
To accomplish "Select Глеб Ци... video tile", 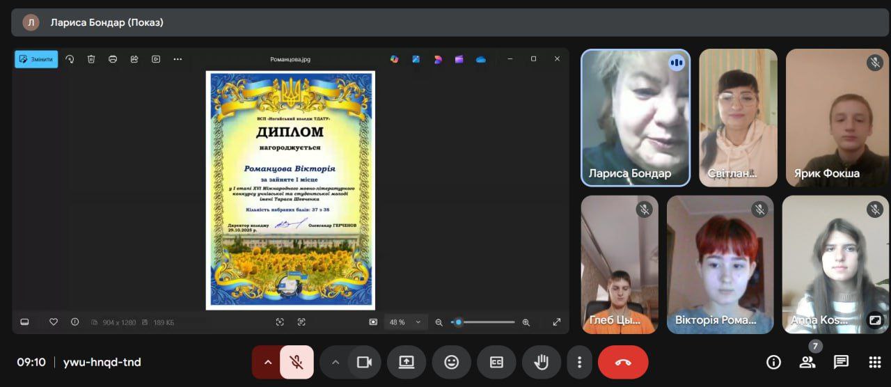I will 620,264.
